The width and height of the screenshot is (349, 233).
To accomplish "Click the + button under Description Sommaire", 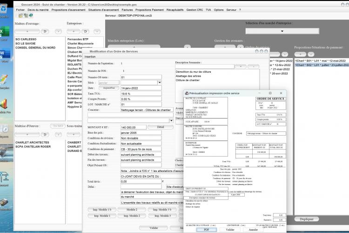I will pyautogui.click(x=241, y=66).
